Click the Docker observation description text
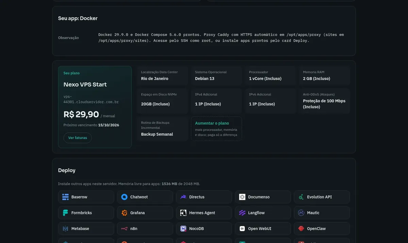Viewport: 408px width, 243px height. click(221, 38)
